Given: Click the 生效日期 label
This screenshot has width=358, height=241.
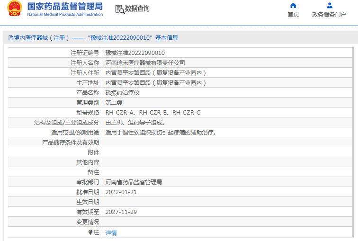Looking at the screenshot, I should point(88,202).
